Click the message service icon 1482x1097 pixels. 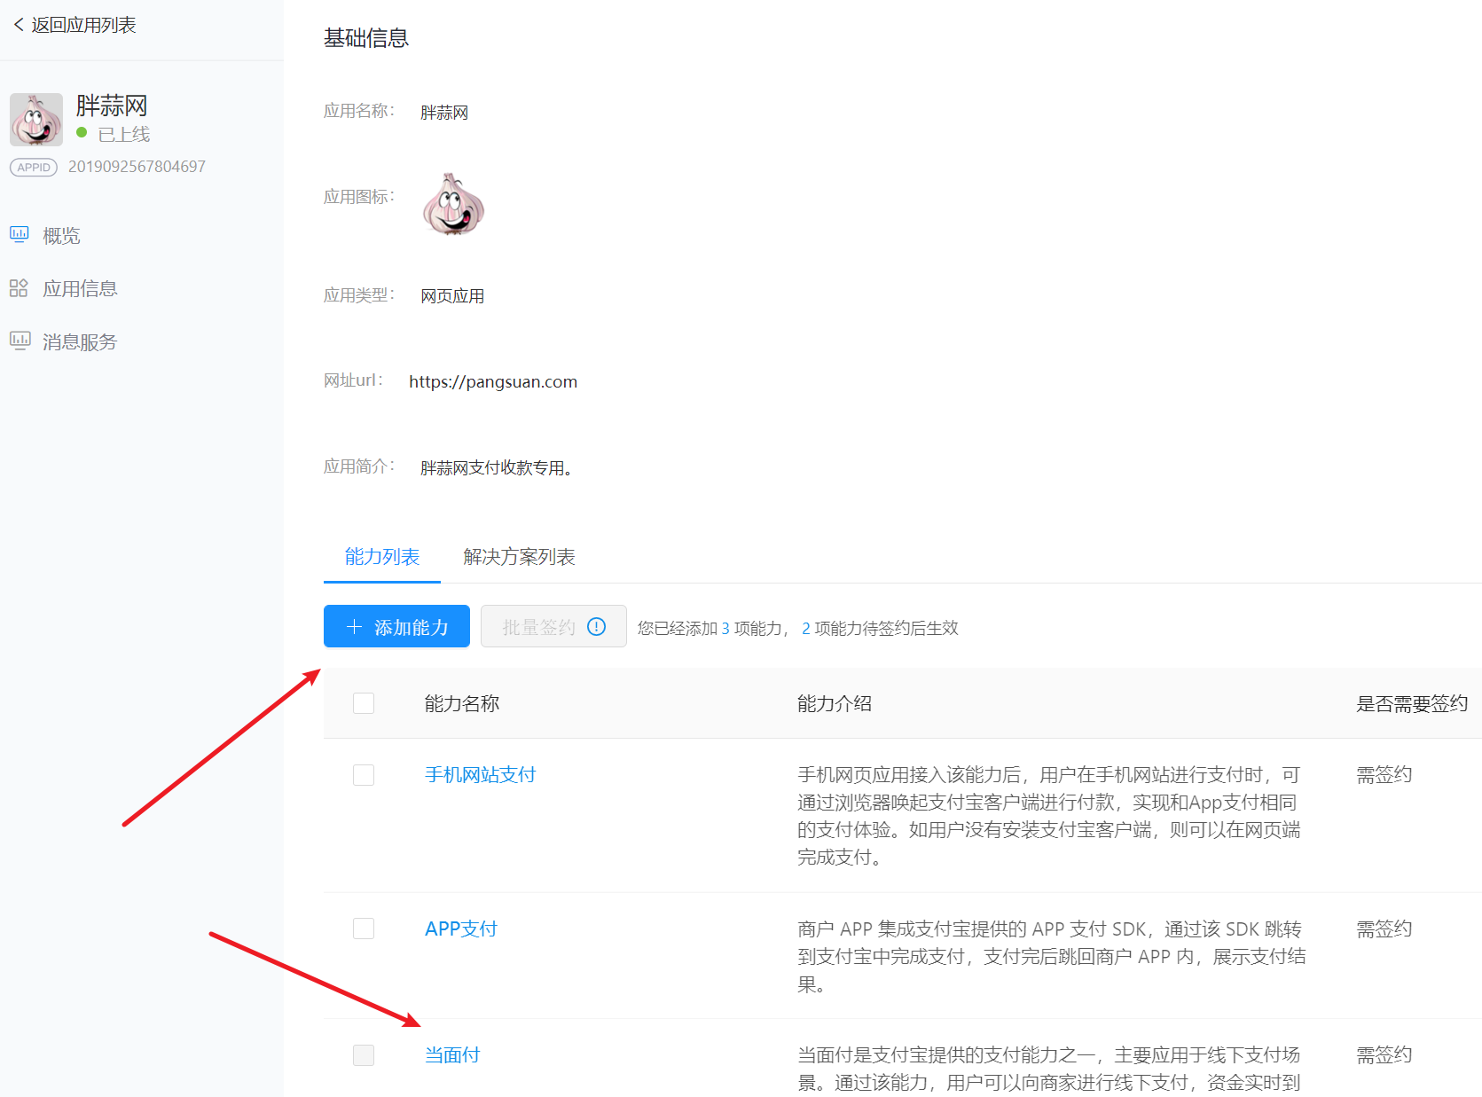point(20,341)
